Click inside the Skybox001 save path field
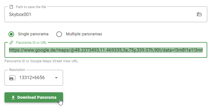The width and height of the screenshot is (212, 108). [106, 14]
